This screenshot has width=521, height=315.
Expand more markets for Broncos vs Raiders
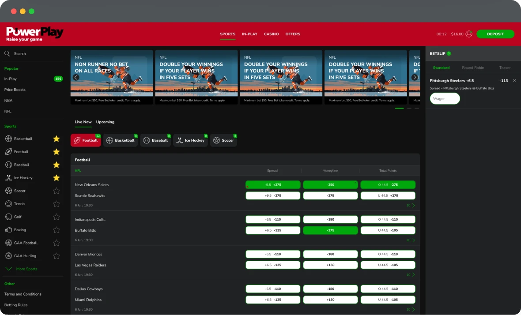pyautogui.click(x=411, y=275)
